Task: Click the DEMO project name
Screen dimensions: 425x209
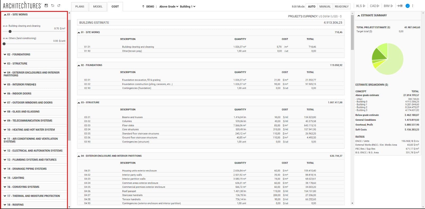Action: tap(150, 7)
